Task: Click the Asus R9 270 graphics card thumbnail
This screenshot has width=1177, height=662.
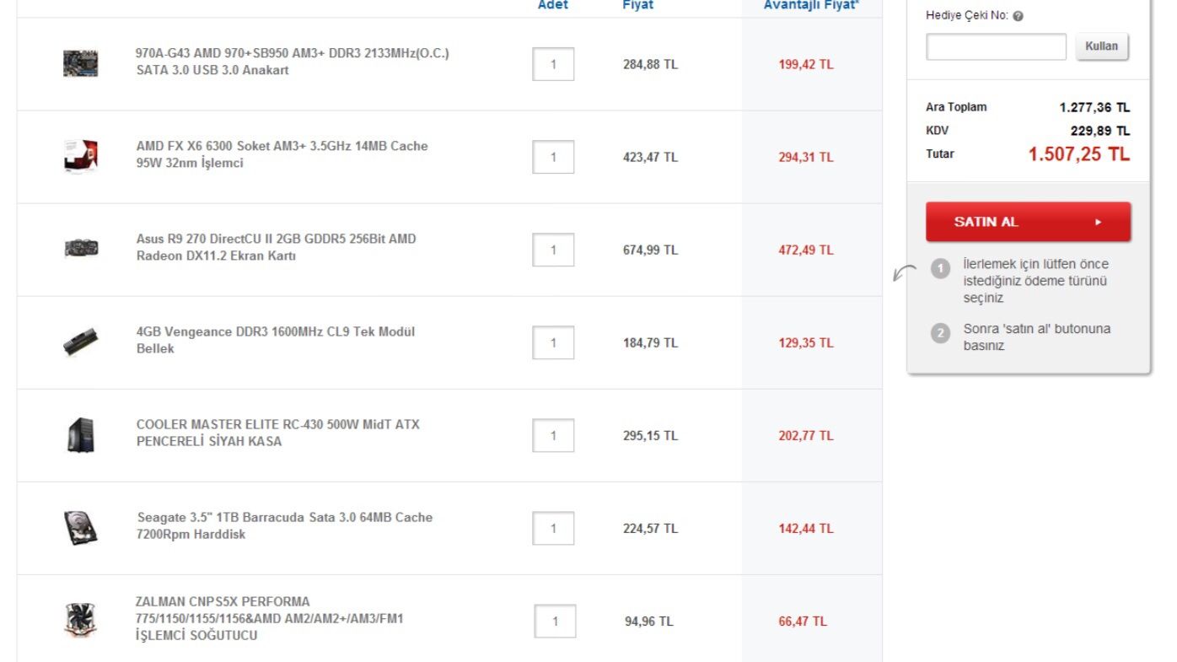Action: pyautogui.click(x=81, y=249)
